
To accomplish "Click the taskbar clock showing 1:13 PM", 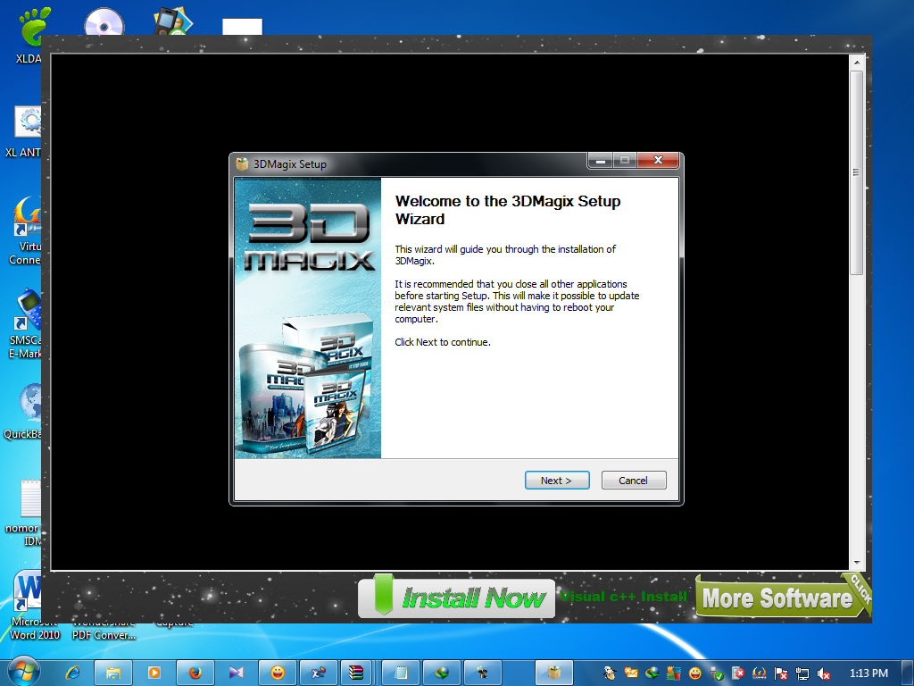I will pyautogui.click(x=868, y=673).
